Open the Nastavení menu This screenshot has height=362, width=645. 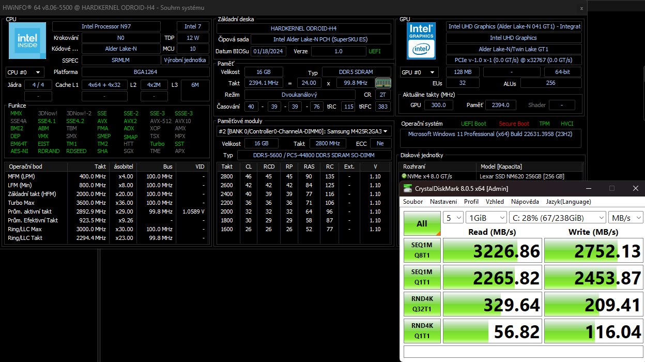[443, 202]
